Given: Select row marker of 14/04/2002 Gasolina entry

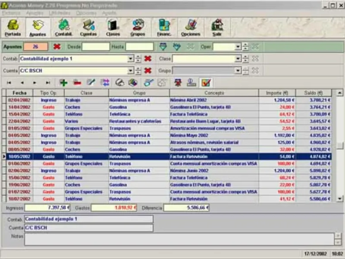Looking at the screenshot, I should pos(4,107).
